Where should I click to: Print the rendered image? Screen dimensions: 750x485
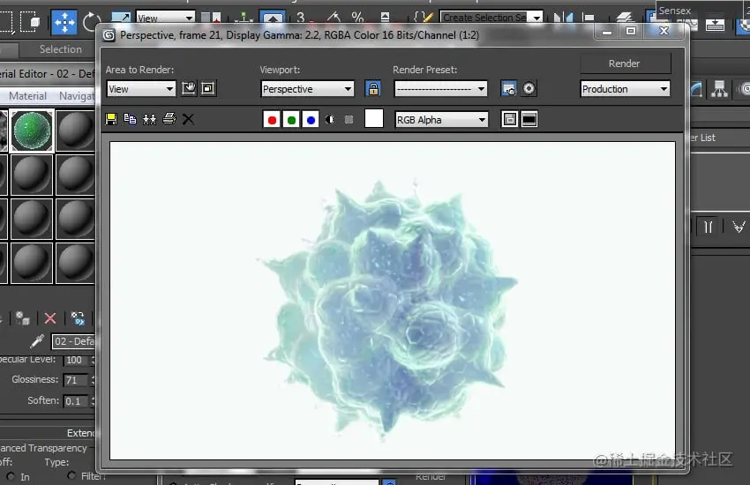169,119
